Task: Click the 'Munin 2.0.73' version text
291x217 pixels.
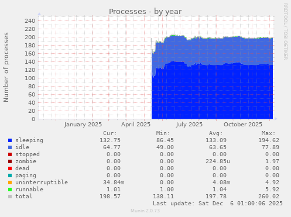Action: click(145, 211)
